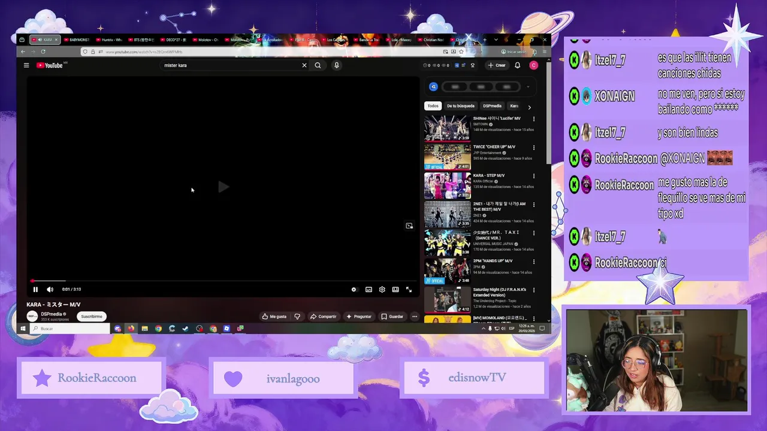
Task: Click the blue extension icon above the chips
Action: click(x=433, y=87)
